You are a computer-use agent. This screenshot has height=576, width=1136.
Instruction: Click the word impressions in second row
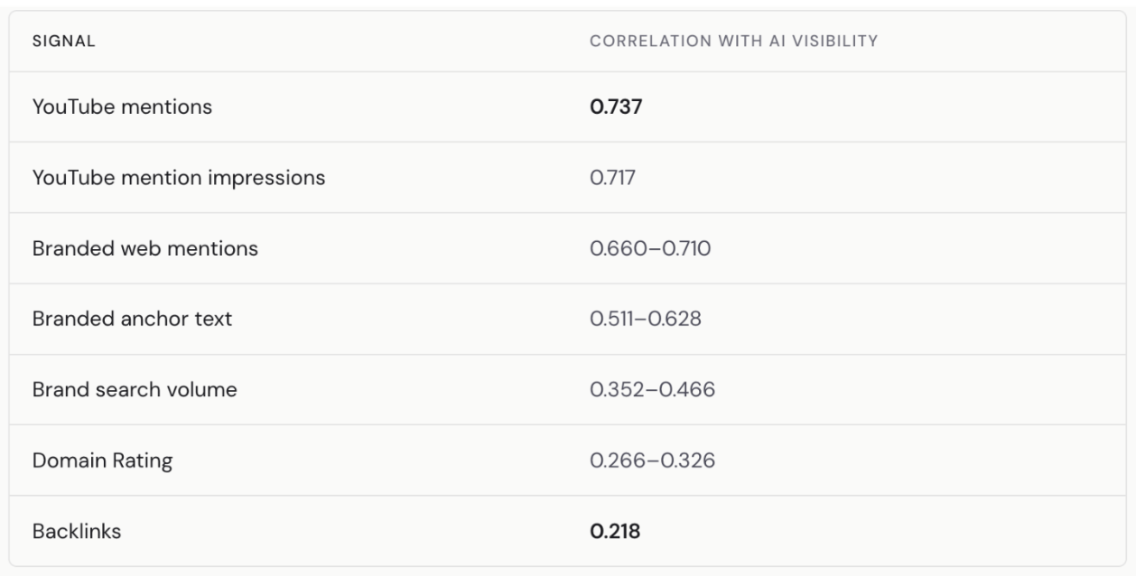pos(271,179)
